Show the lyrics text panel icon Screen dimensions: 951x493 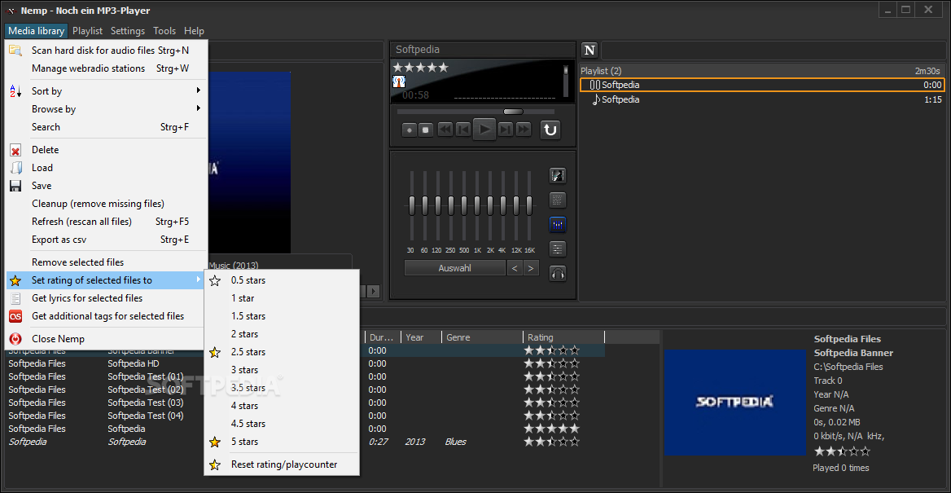(x=558, y=200)
